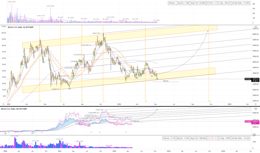Click '% Chg : -0.99%' in the bottom volume table
260x153 pixels.
225,138
